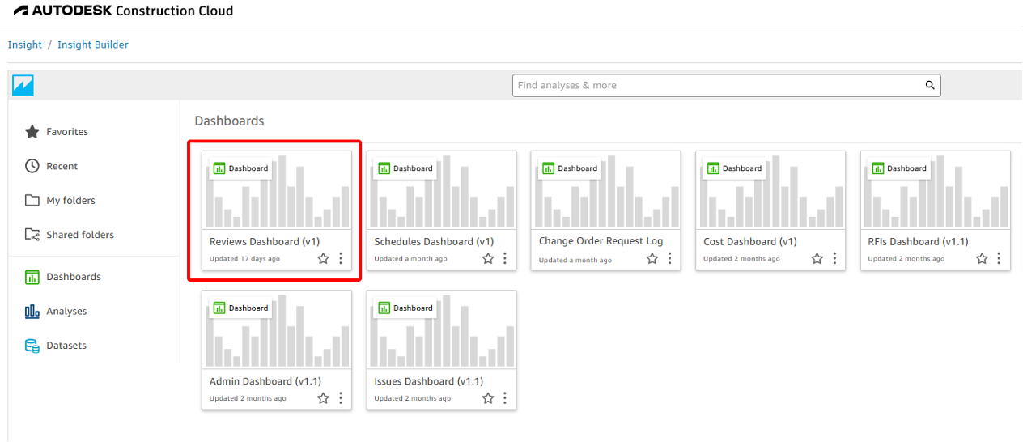1023x442 pixels.
Task: Toggle star on Issues Dashboard (v1.1)
Action: pos(488,398)
